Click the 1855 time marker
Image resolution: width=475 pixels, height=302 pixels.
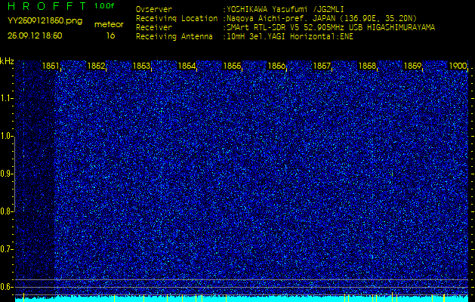point(232,66)
